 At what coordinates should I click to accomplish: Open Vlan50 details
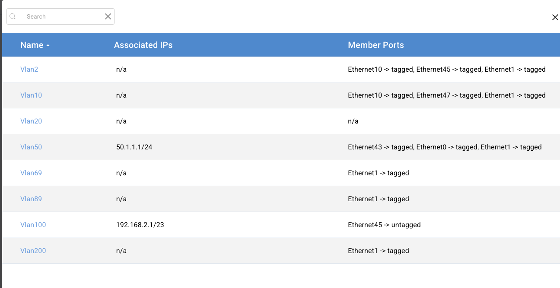click(31, 147)
